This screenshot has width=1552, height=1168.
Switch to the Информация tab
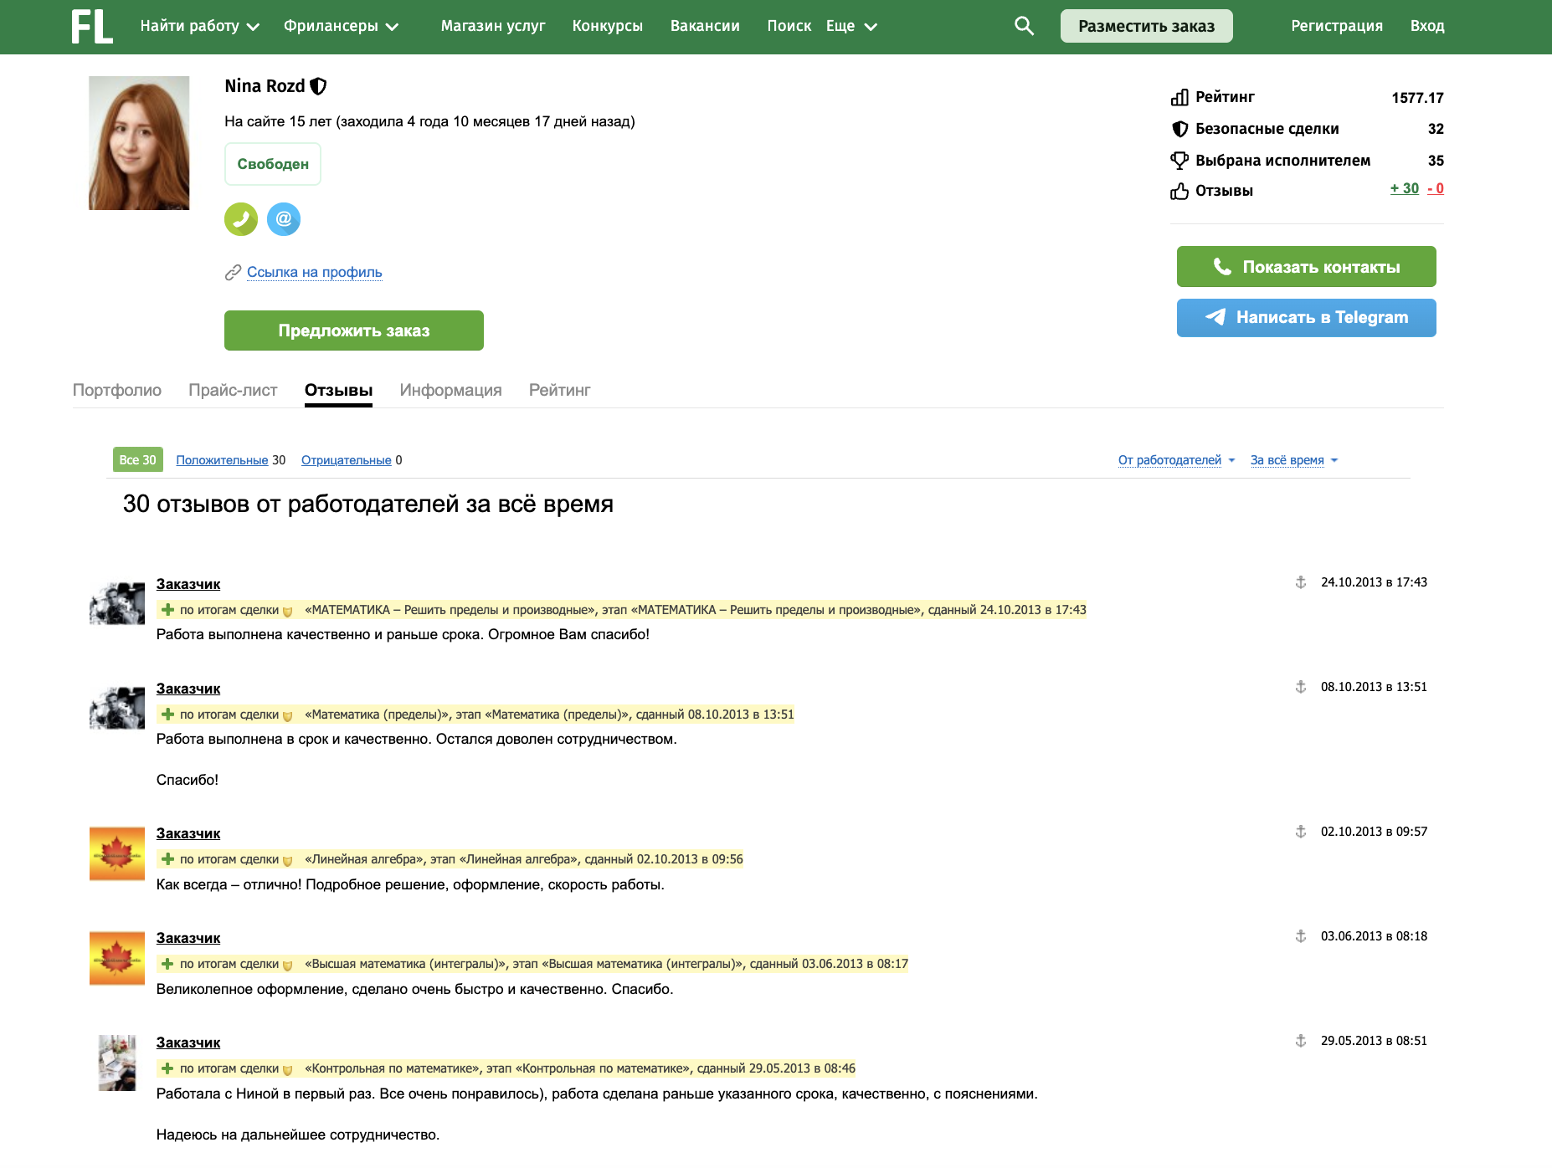[450, 390]
